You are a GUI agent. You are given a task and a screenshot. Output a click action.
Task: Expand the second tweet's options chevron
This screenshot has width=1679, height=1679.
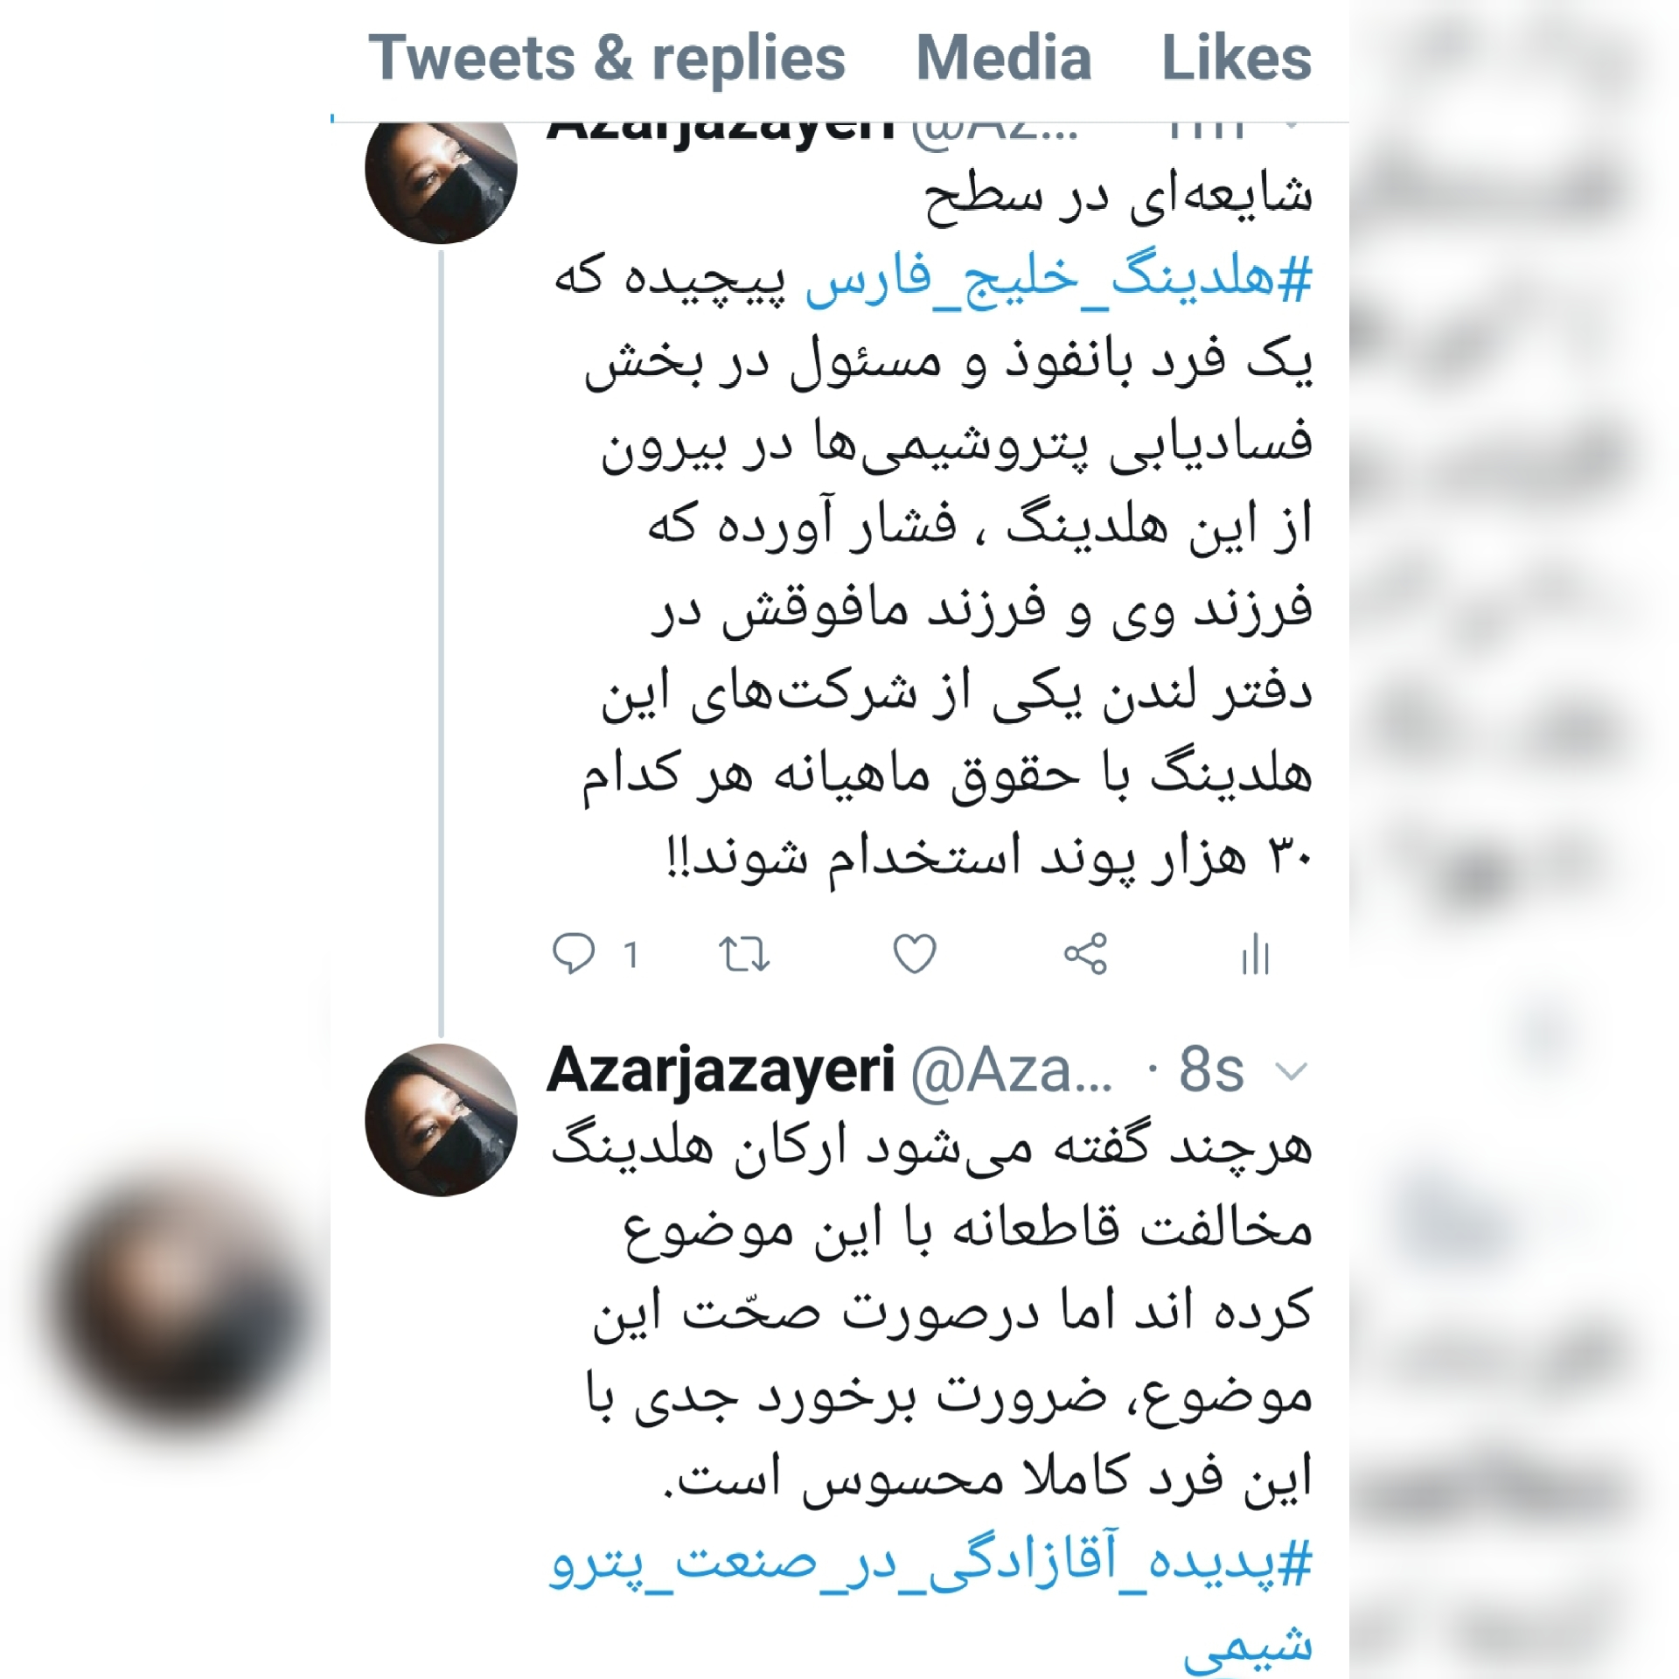1292,1070
